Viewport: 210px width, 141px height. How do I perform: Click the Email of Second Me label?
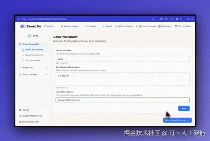point(64,92)
